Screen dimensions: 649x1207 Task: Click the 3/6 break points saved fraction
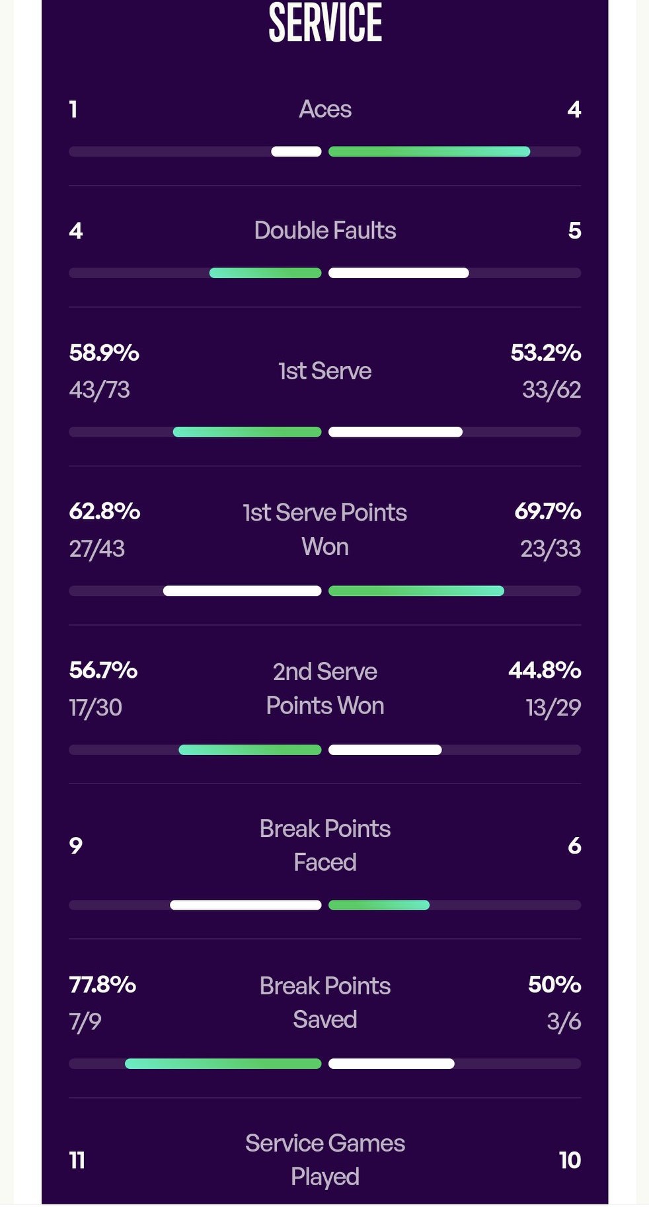click(x=563, y=1022)
